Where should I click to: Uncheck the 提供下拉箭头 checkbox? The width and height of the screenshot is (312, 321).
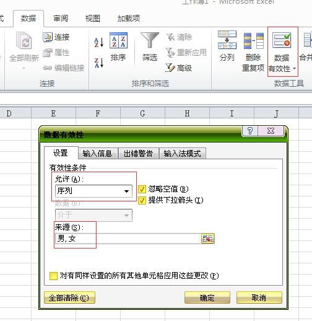pos(142,200)
